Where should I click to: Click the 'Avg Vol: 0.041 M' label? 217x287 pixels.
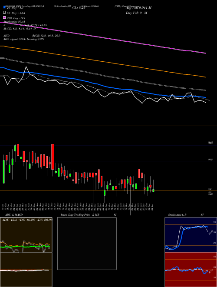(x=138, y=8)
